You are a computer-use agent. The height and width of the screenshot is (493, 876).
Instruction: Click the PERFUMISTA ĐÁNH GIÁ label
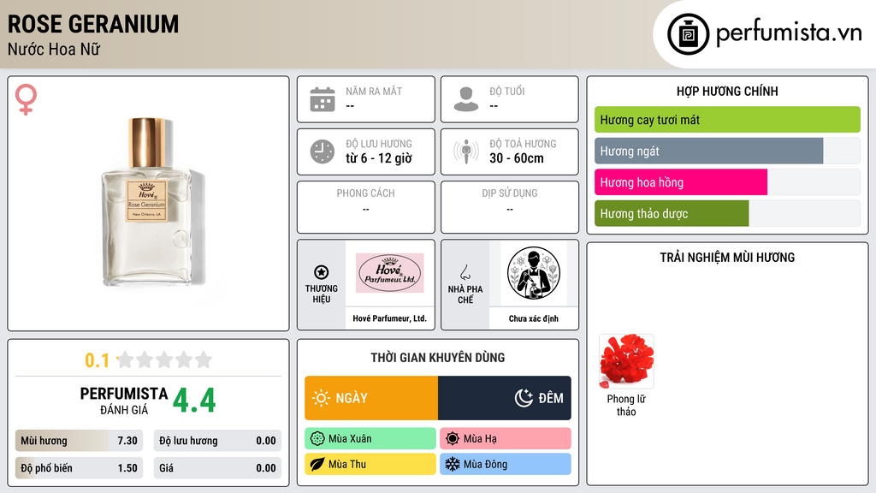(123, 401)
